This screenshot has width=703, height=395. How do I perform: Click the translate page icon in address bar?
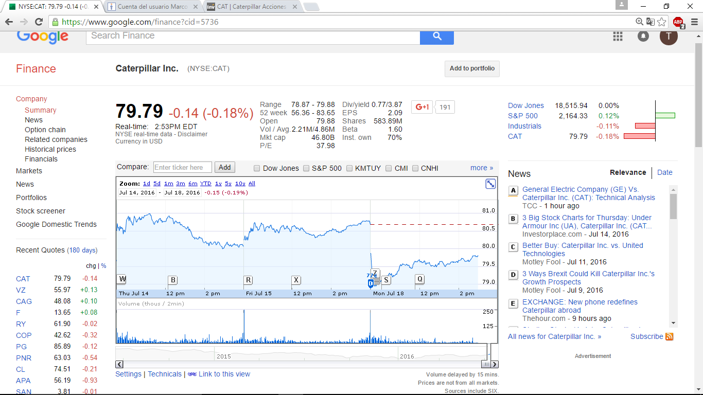(651, 22)
